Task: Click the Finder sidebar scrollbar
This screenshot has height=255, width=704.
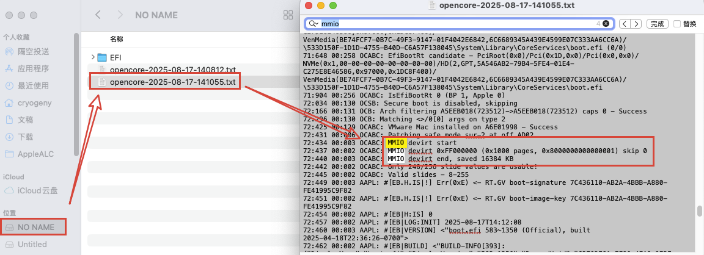Action: (76, 94)
